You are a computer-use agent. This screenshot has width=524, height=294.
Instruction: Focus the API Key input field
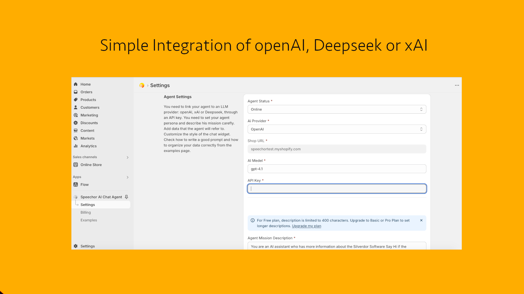pos(337,188)
